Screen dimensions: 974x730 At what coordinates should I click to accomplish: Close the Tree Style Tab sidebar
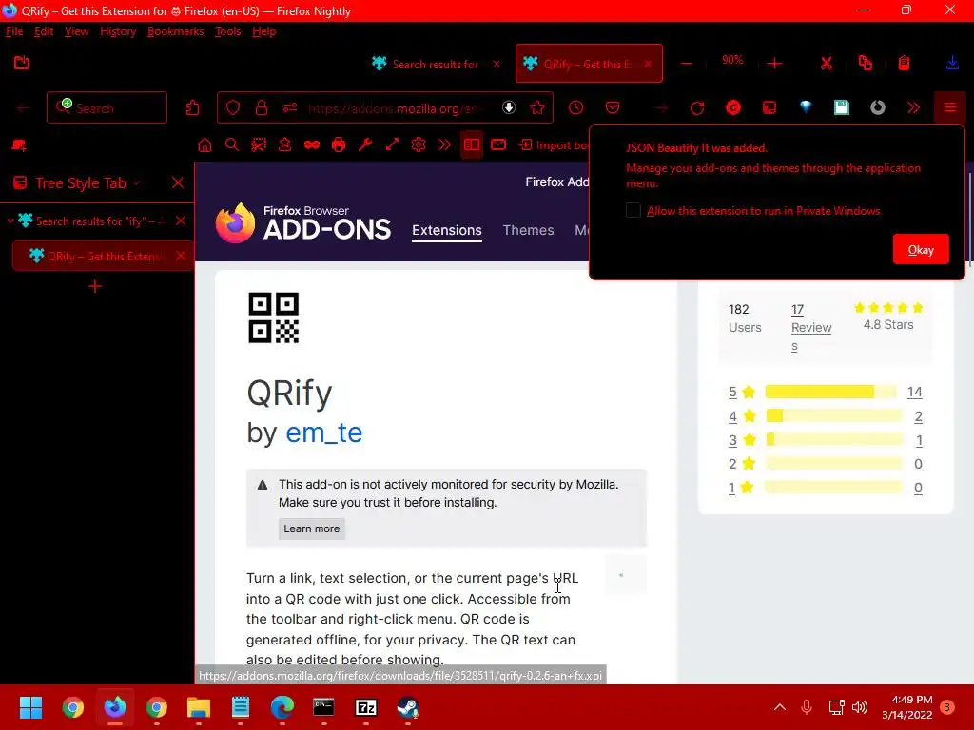pyautogui.click(x=178, y=182)
